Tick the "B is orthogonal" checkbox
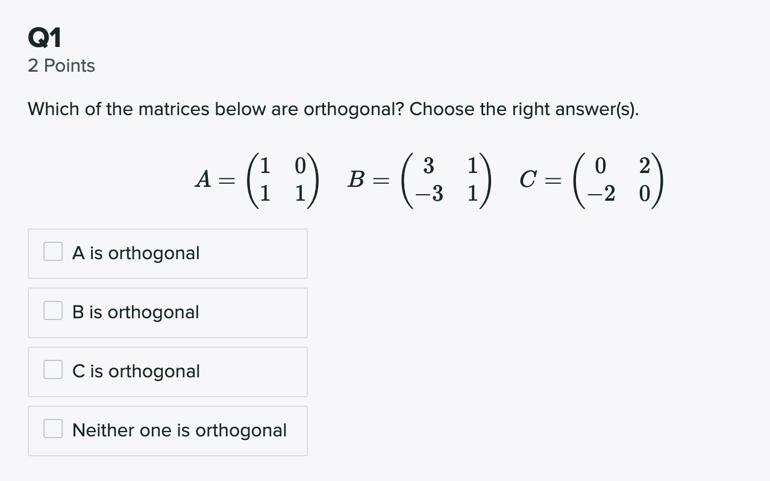The width and height of the screenshot is (770, 481). click(x=53, y=311)
